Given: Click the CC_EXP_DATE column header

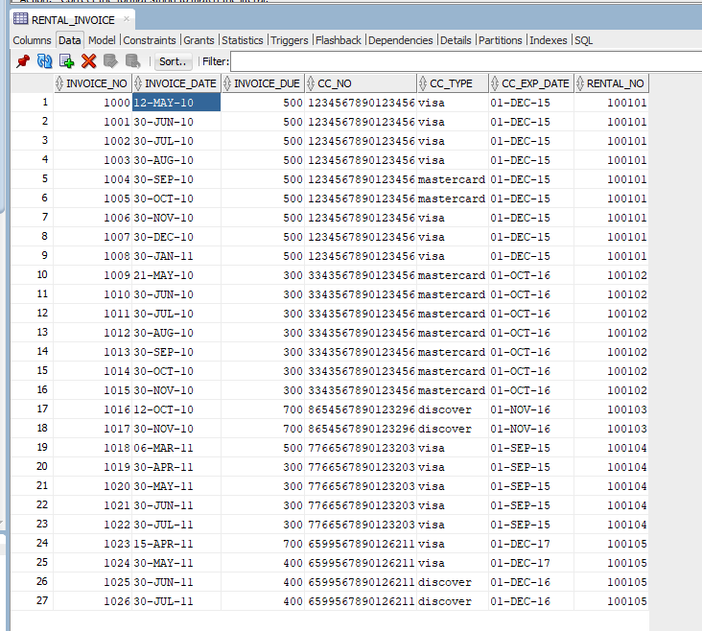Looking at the screenshot, I should tap(531, 83).
